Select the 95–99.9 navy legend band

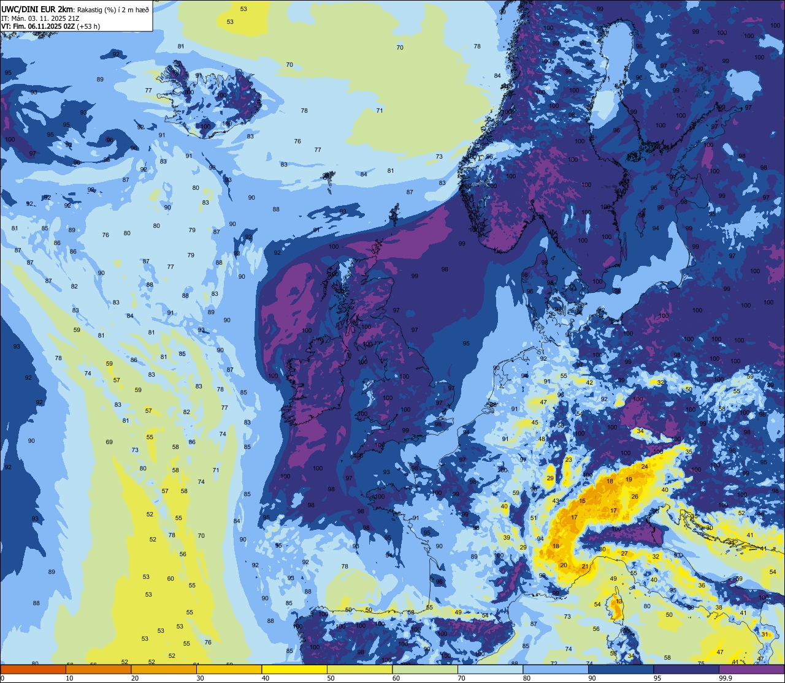(686, 669)
